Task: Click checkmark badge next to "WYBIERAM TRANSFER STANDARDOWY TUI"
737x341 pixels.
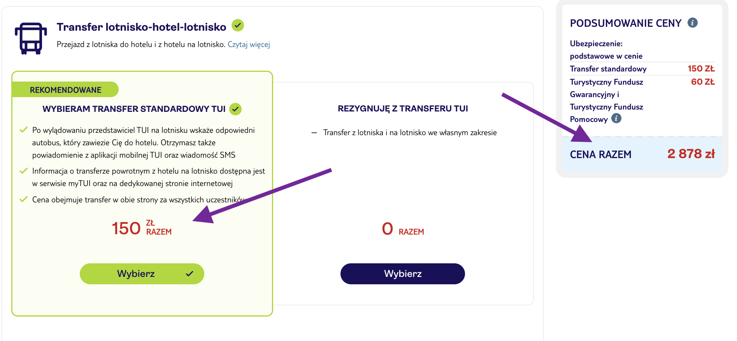Action: 235,109
